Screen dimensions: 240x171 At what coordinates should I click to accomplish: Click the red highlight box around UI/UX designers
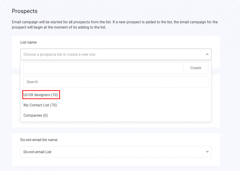41,95
